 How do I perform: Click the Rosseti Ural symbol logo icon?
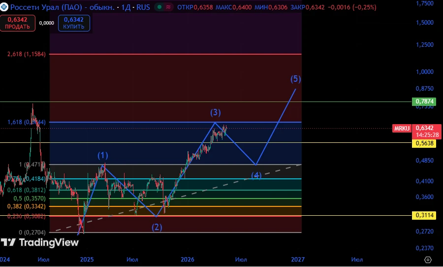click(4, 7)
